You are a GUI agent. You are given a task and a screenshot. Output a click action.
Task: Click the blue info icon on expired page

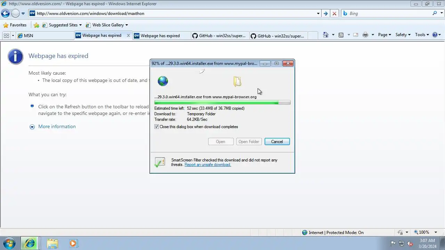click(15, 56)
